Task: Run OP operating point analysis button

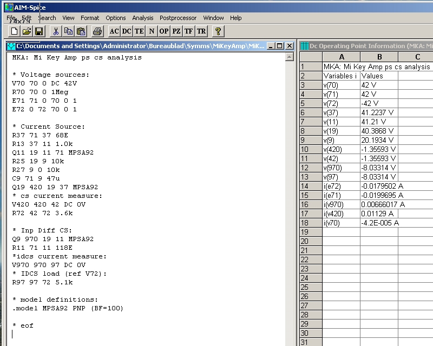Action: [x=164, y=31]
